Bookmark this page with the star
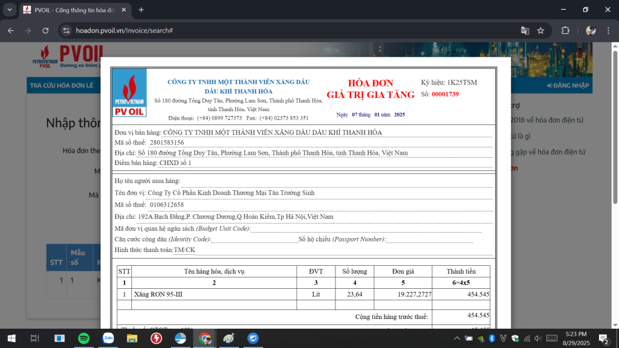 pyautogui.click(x=541, y=31)
